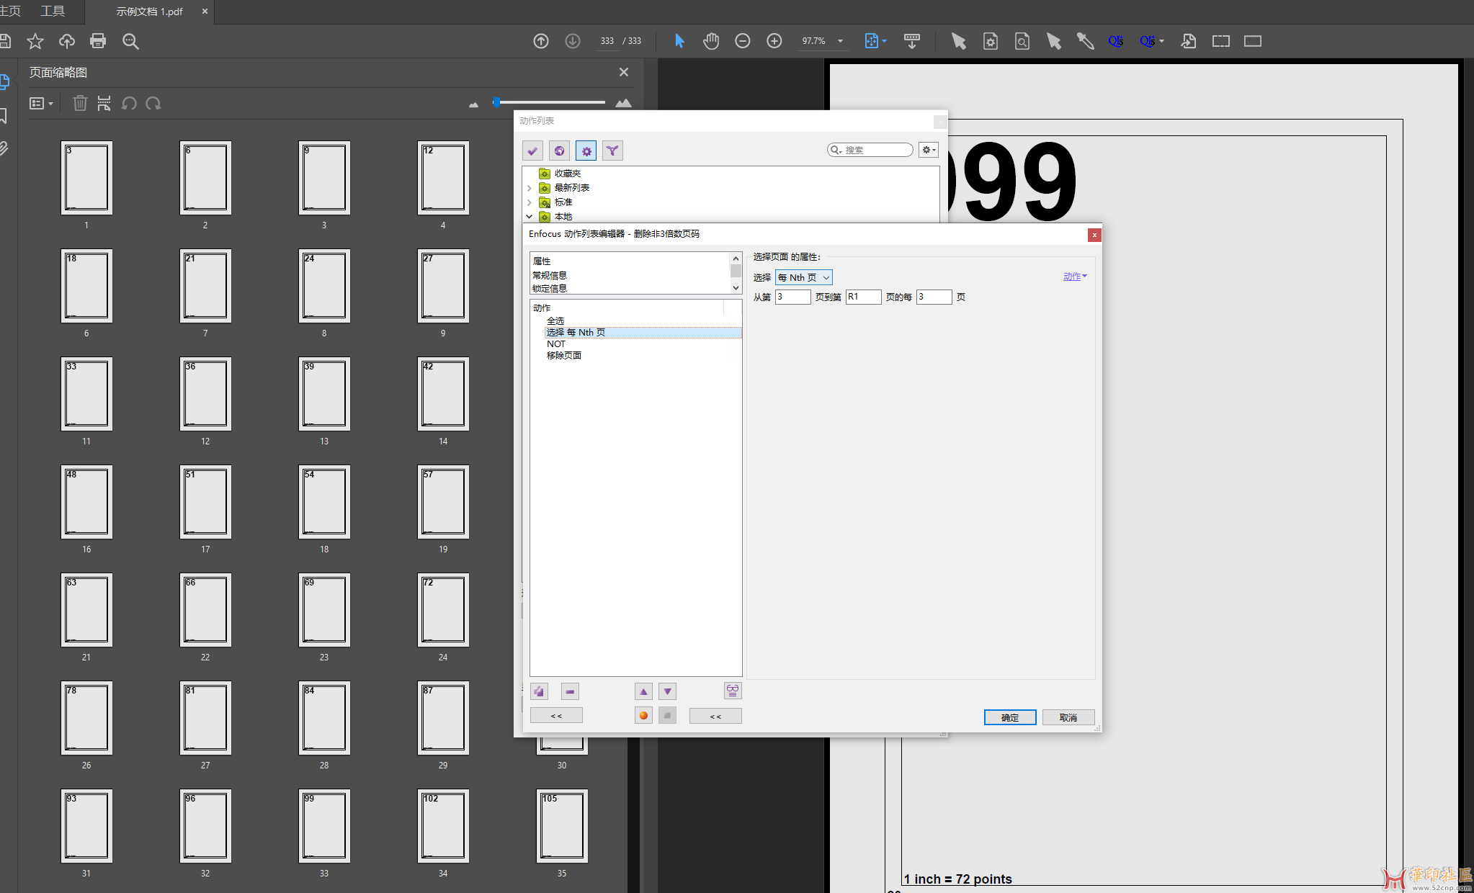
Task: Rotate page clockwise in thumbnail panel
Action: click(153, 104)
